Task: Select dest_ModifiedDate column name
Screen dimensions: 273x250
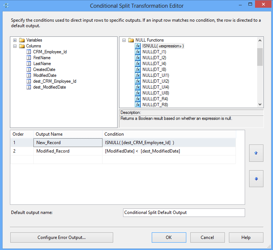Action: pyautogui.click(x=50, y=87)
